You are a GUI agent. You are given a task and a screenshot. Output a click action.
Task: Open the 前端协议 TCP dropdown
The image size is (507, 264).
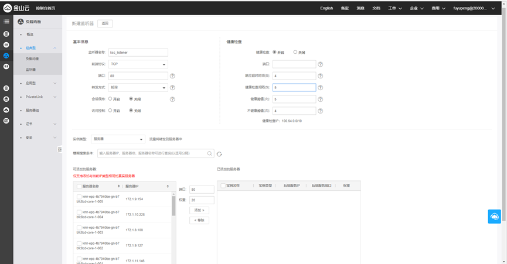[x=138, y=64]
